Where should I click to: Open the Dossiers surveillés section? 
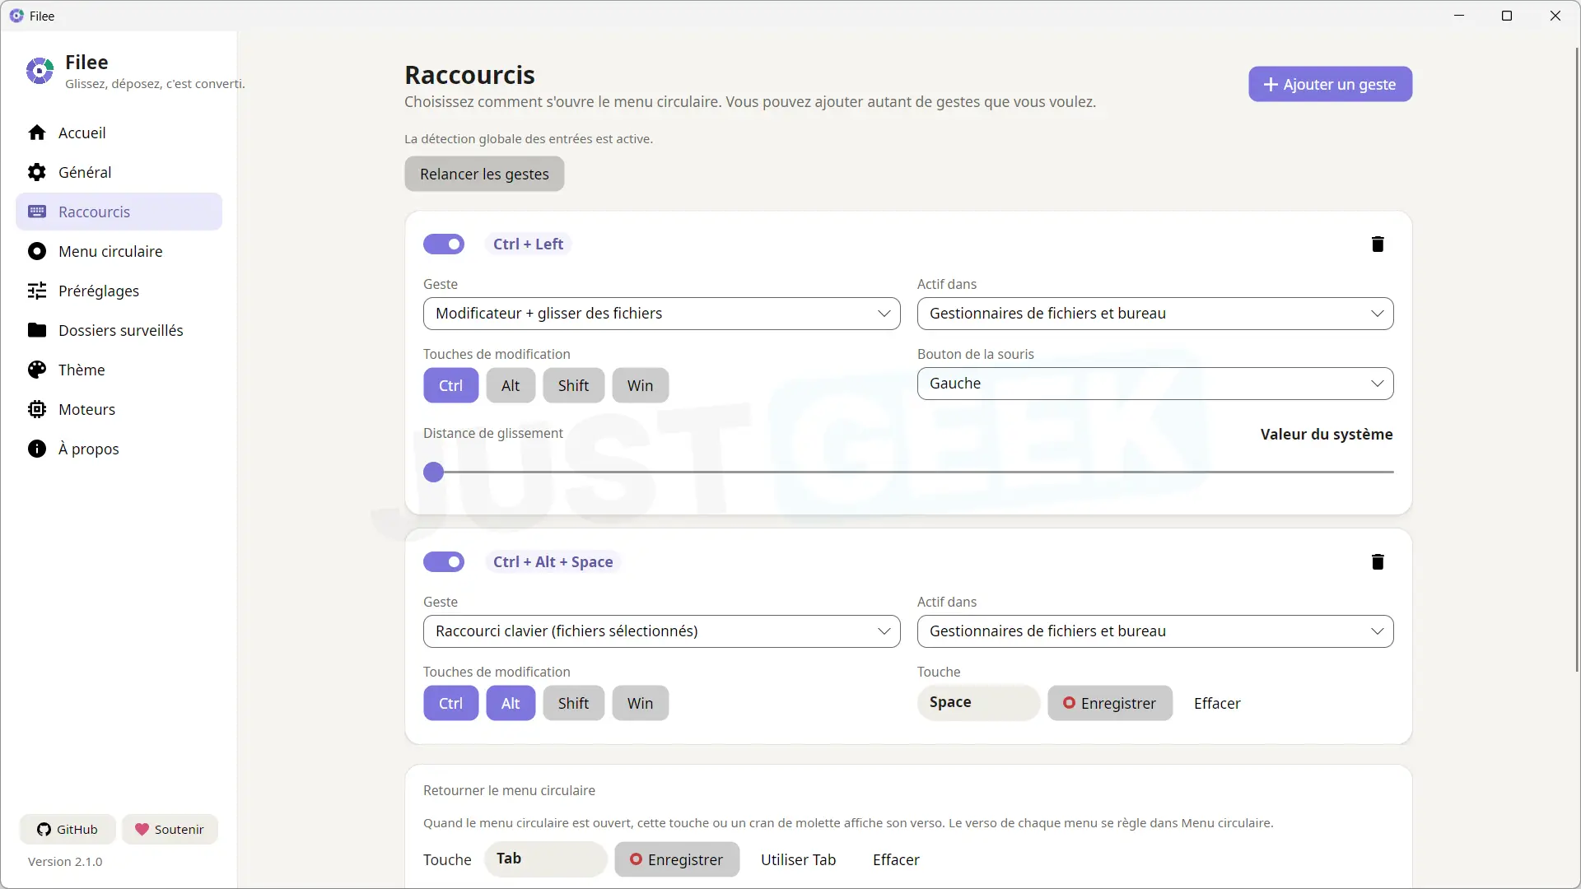(x=119, y=330)
